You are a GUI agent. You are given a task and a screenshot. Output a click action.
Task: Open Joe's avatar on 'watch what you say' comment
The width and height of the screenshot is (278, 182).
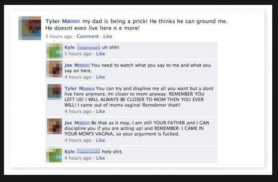tap(55, 69)
